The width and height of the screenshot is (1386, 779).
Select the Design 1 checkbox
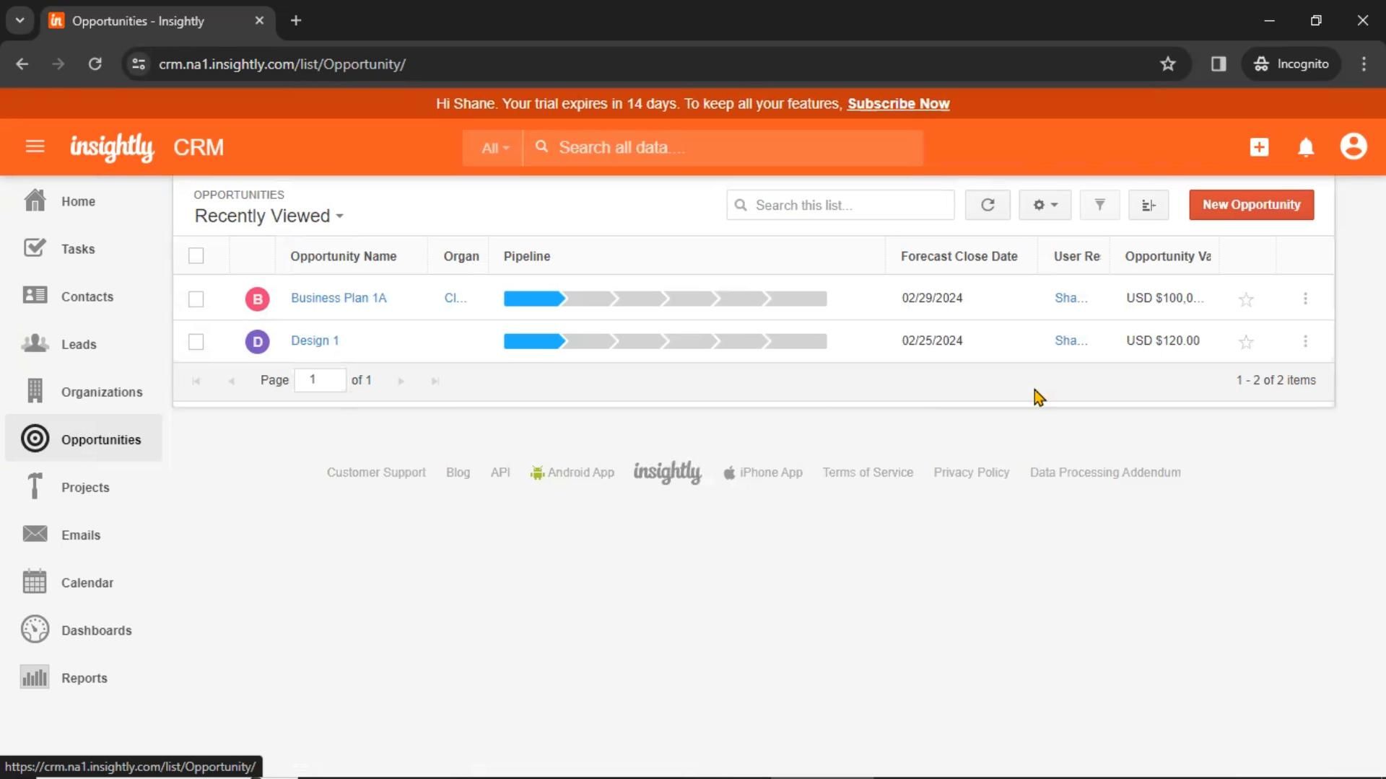196,340
